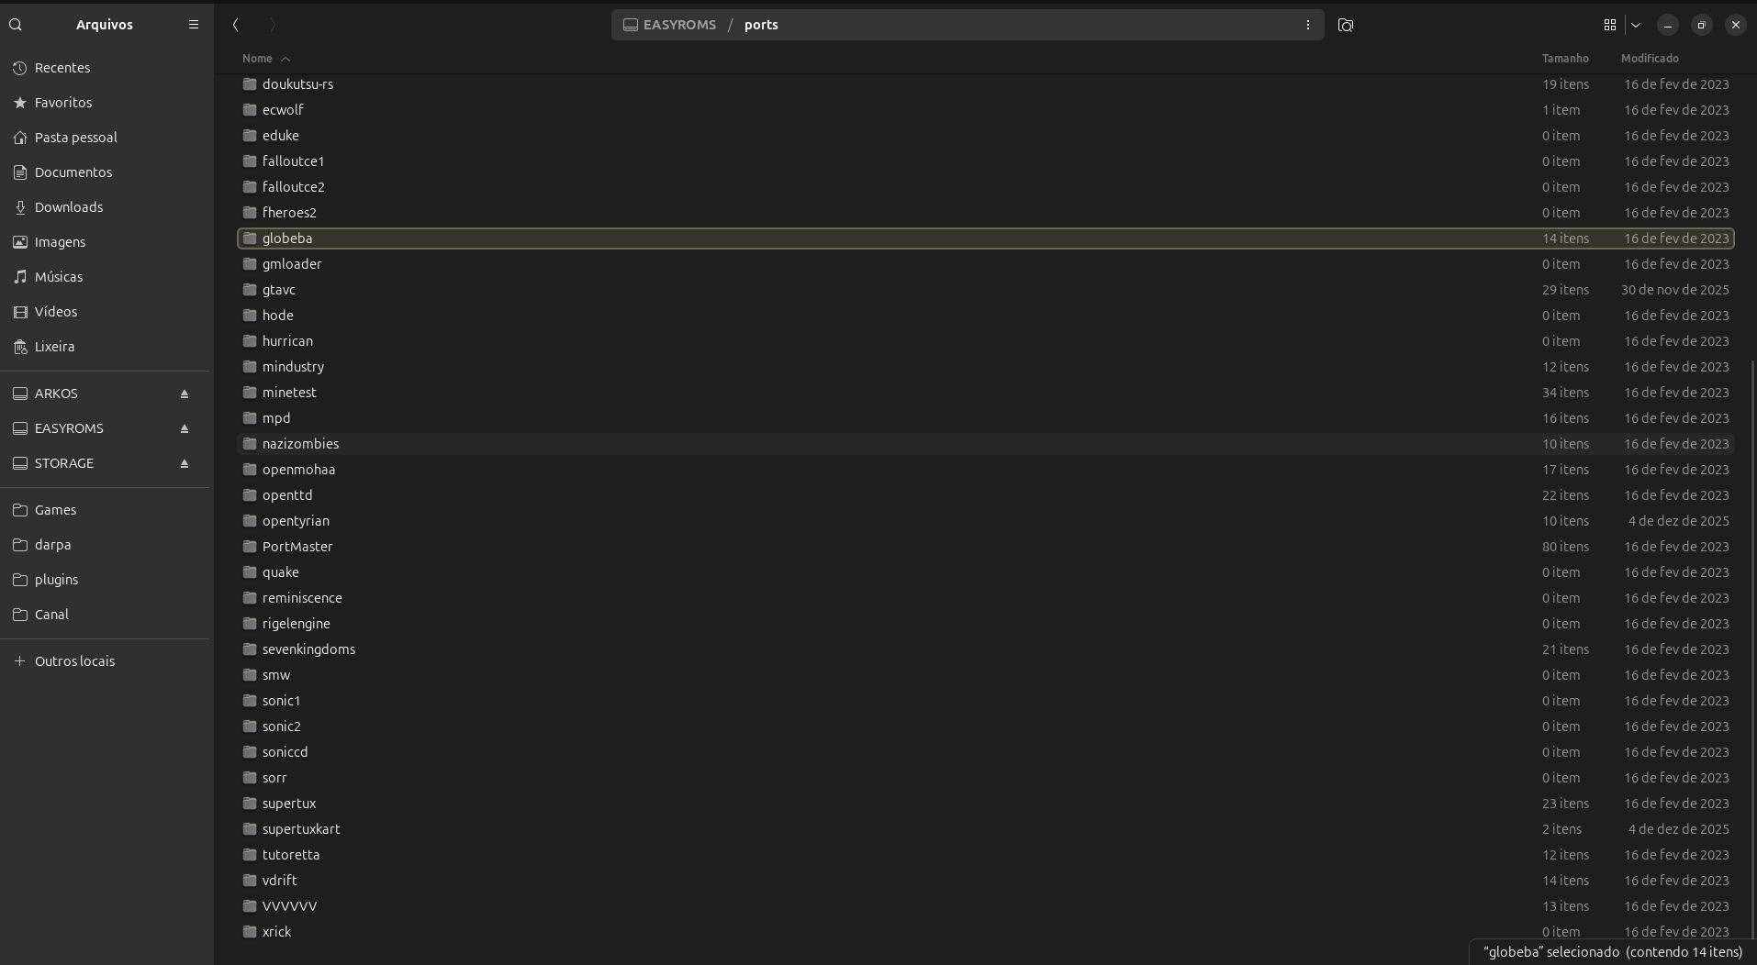The width and height of the screenshot is (1757, 965).
Task: Select the PortMaster folder
Action: click(x=297, y=547)
